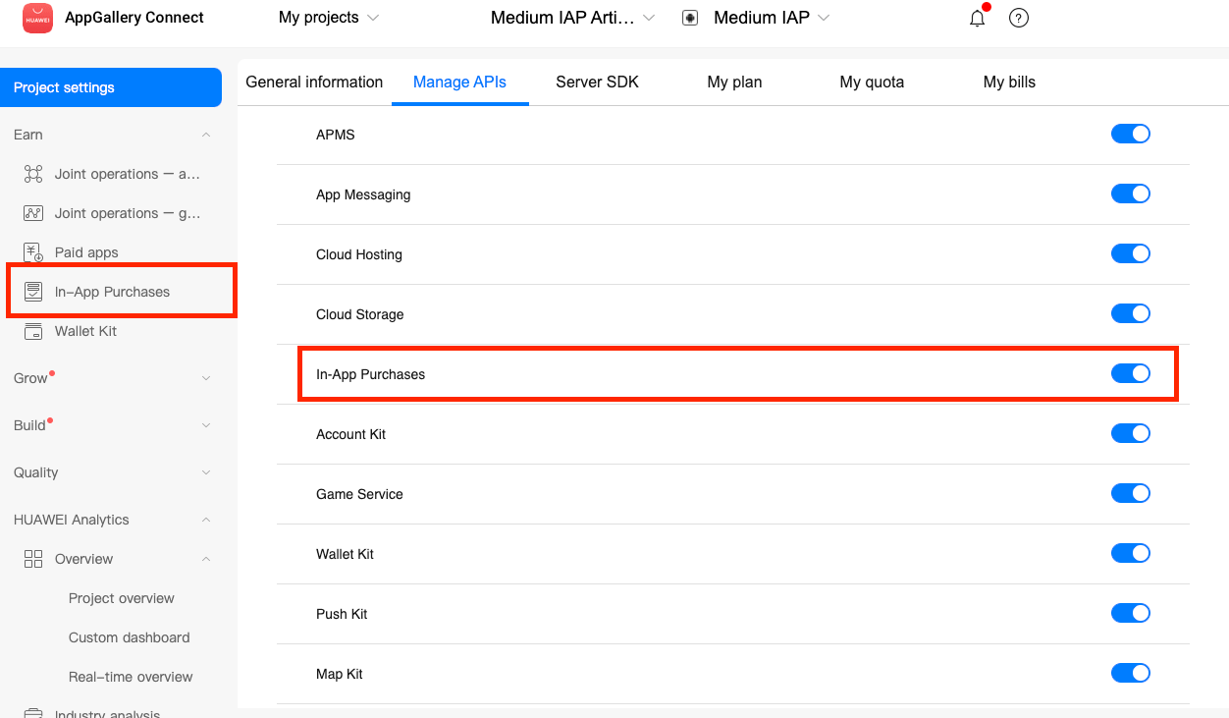The height and width of the screenshot is (718, 1229).
Task: Click the Game Service row label
Action: pos(359,494)
